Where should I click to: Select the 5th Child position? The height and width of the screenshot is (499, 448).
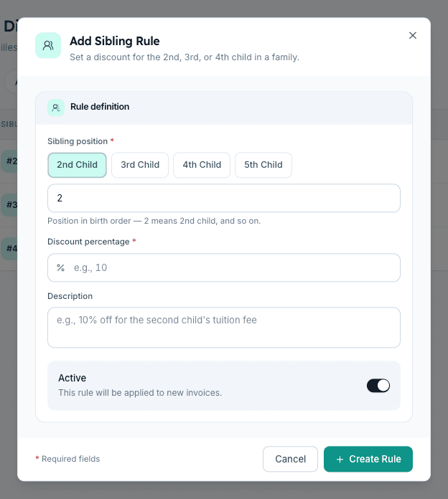263,165
